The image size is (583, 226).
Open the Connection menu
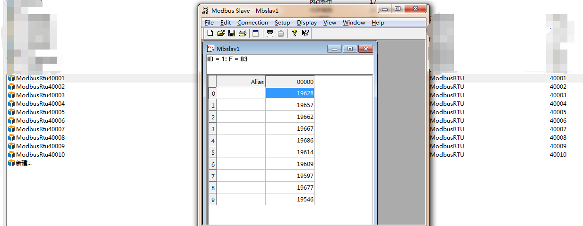(x=252, y=22)
